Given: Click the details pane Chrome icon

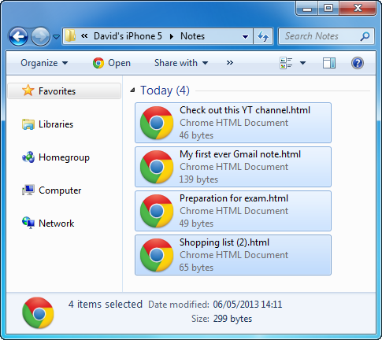Looking at the screenshot, I should pyautogui.click(x=39, y=312).
